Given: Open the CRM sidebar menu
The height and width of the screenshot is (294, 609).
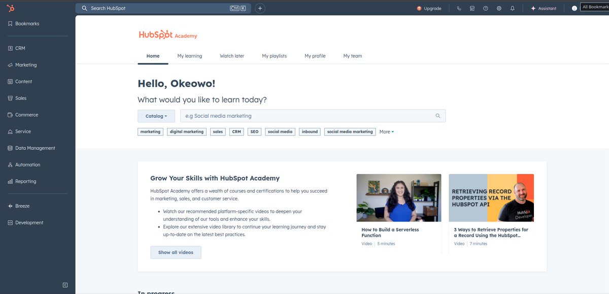Looking at the screenshot, I should pyautogui.click(x=17, y=48).
